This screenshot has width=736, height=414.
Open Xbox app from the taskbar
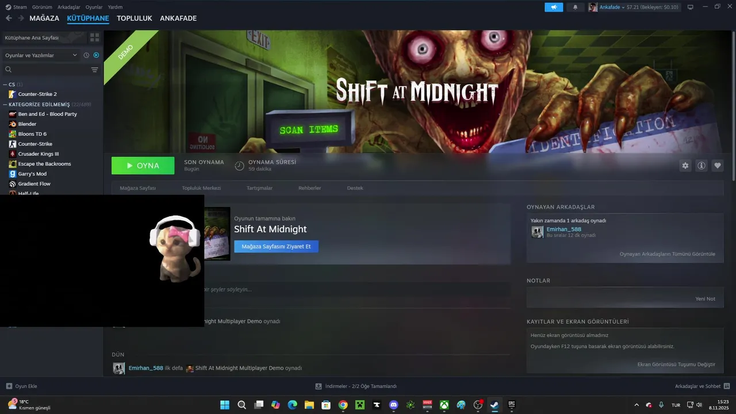[444, 405]
